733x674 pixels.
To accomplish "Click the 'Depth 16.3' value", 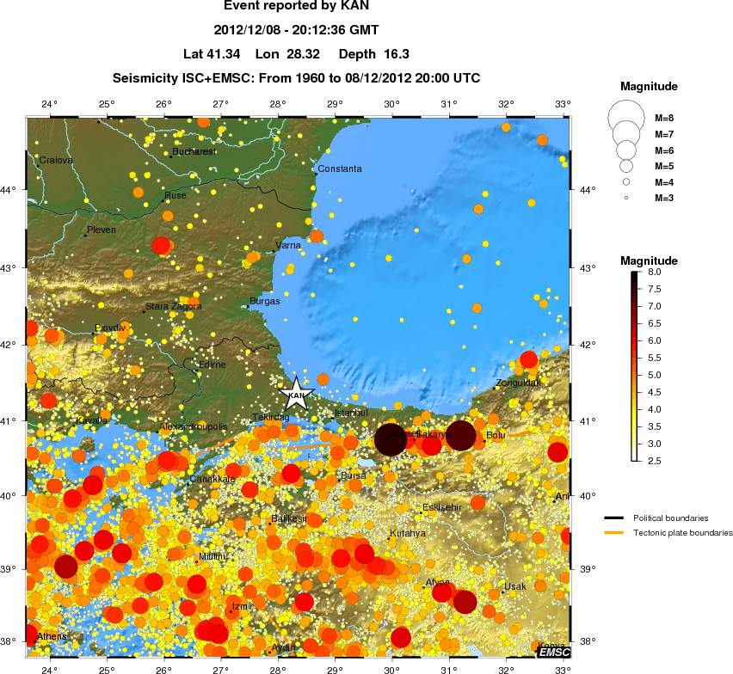I will (374, 53).
